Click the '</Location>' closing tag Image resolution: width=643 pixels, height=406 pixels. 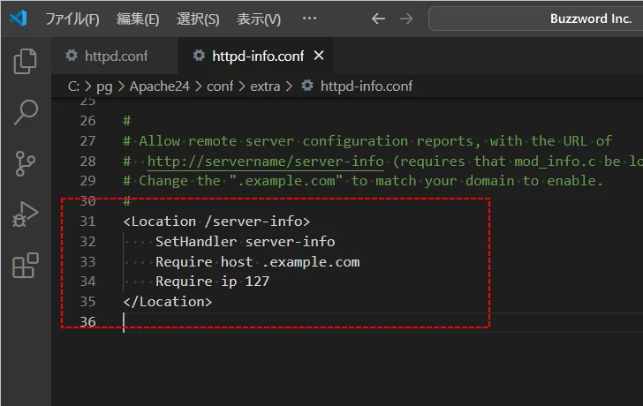pos(167,302)
